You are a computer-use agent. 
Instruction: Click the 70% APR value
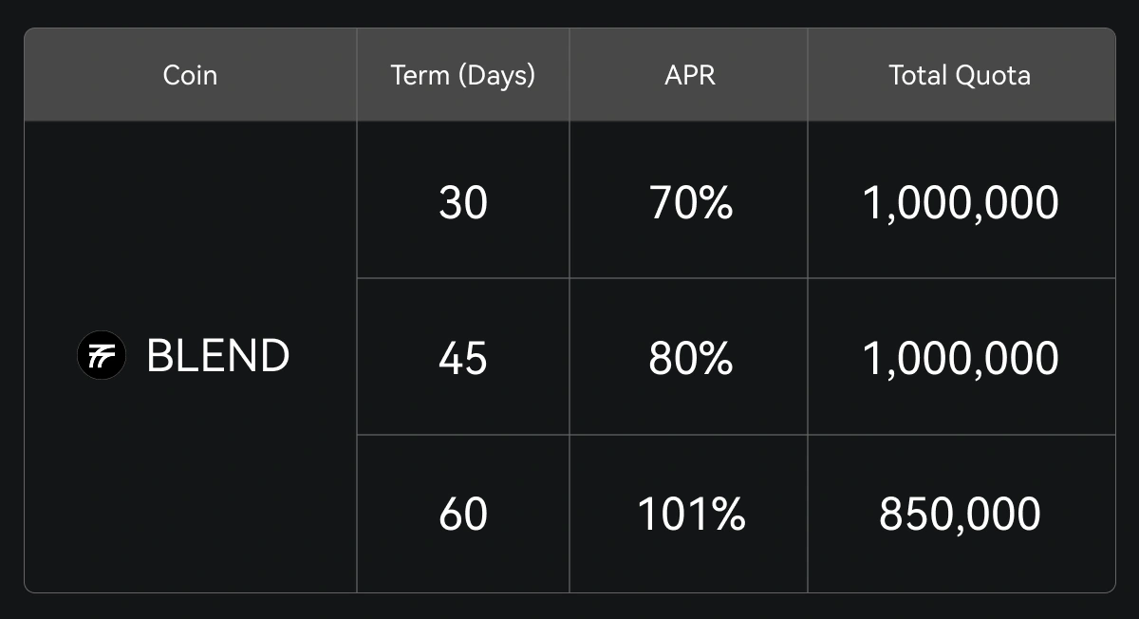pyautogui.click(x=690, y=202)
